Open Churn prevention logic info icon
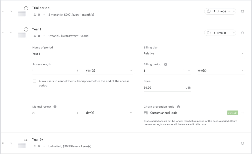 178,107
